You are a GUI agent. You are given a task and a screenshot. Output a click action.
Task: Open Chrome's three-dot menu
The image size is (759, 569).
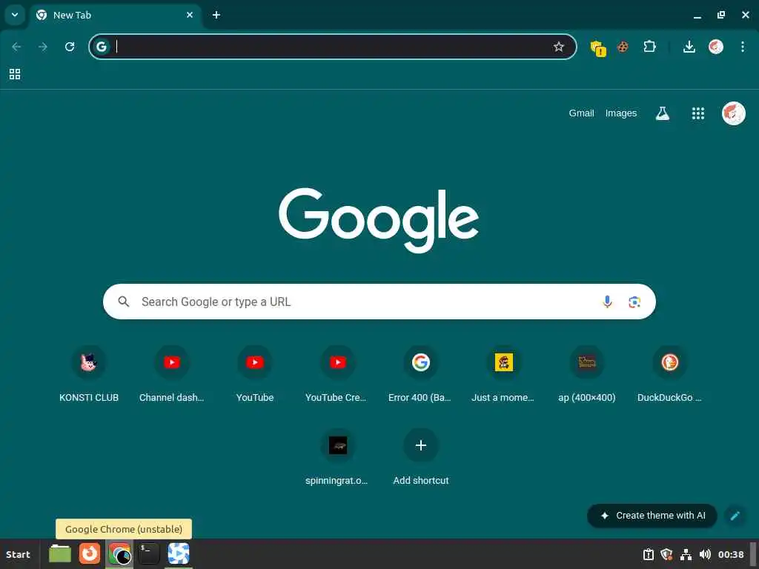(743, 47)
